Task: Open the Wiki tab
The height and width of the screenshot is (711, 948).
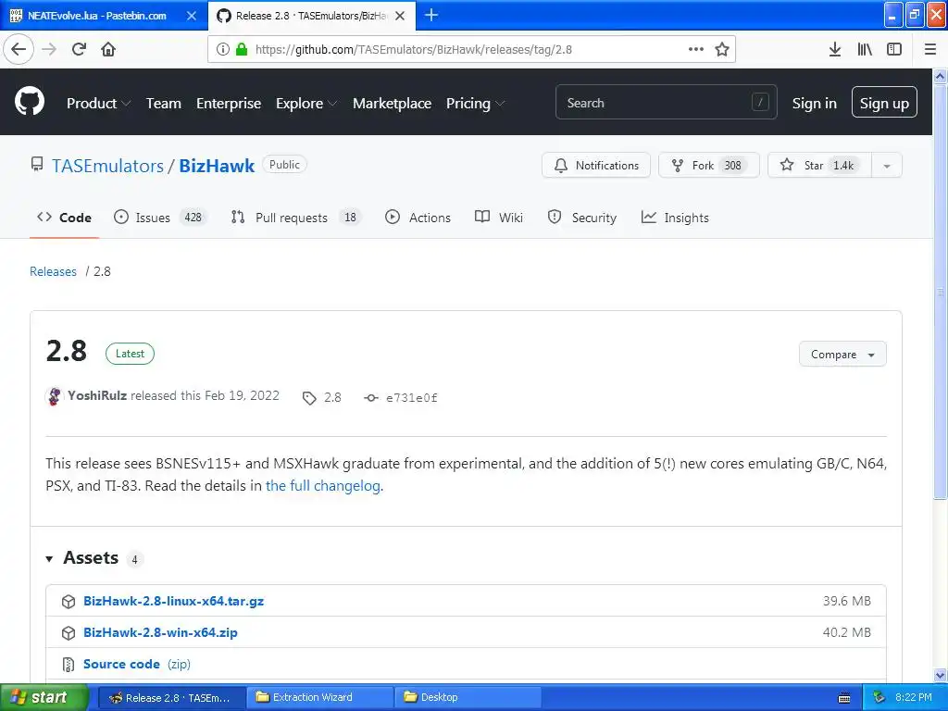Action: [499, 218]
